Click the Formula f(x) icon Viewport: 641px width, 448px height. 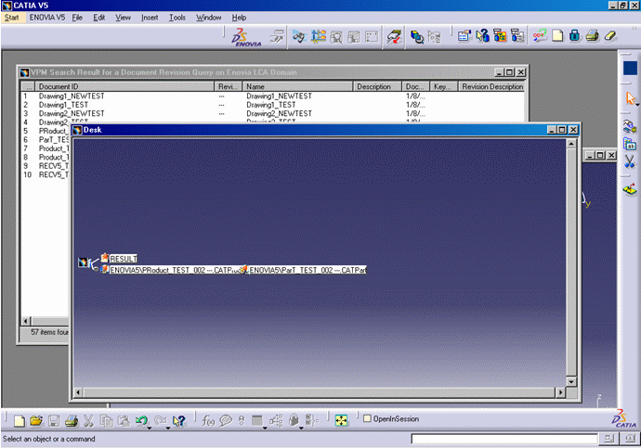(208, 421)
